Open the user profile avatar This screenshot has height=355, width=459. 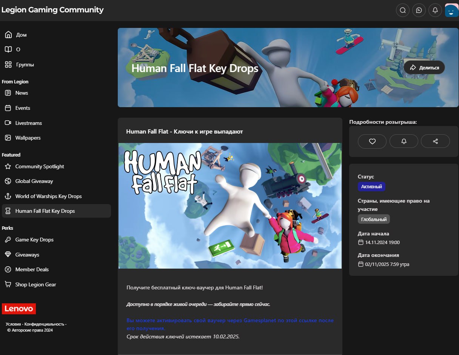pyautogui.click(x=451, y=10)
